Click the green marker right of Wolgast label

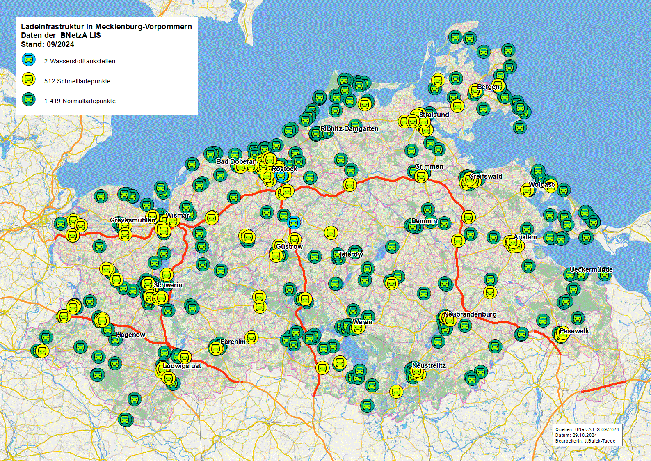pyautogui.click(x=564, y=190)
